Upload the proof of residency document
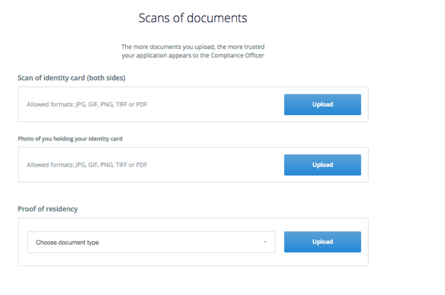 (x=322, y=242)
